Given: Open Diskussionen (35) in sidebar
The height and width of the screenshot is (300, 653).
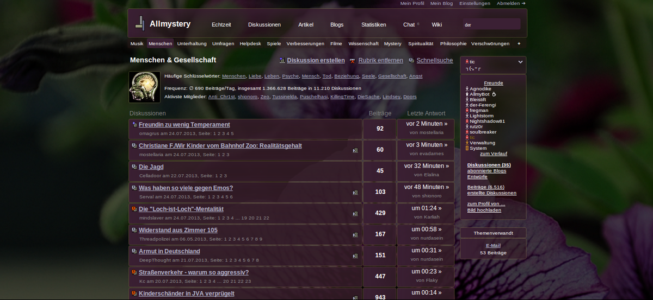Looking at the screenshot, I should (x=489, y=165).
